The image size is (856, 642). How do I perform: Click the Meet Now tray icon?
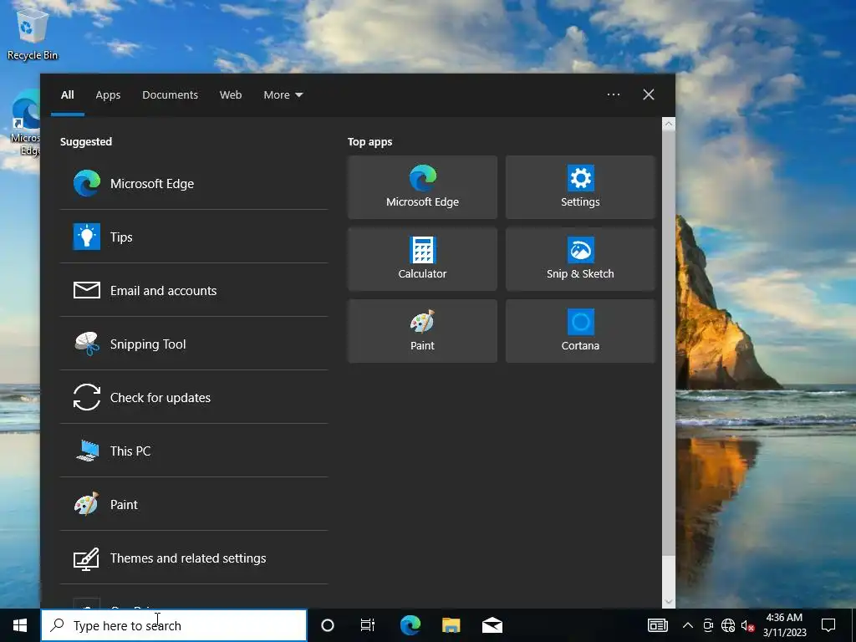(708, 625)
